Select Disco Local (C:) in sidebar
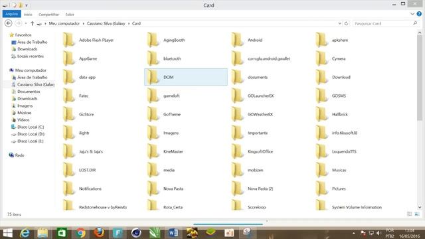Viewport: 425px width, 239px height. pos(27,127)
